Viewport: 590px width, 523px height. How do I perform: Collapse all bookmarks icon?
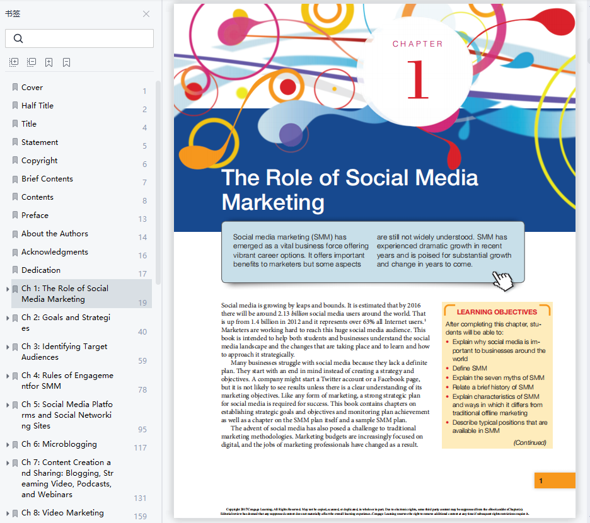click(x=32, y=62)
